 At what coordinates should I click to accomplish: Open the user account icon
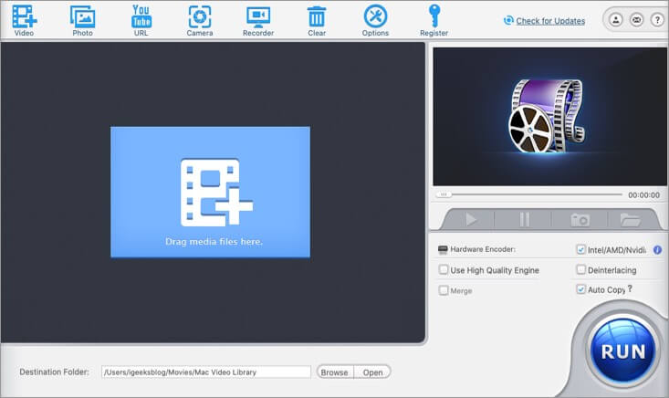pos(616,19)
